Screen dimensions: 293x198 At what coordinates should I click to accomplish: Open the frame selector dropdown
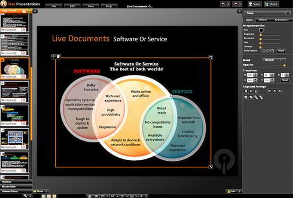click(x=266, y=13)
